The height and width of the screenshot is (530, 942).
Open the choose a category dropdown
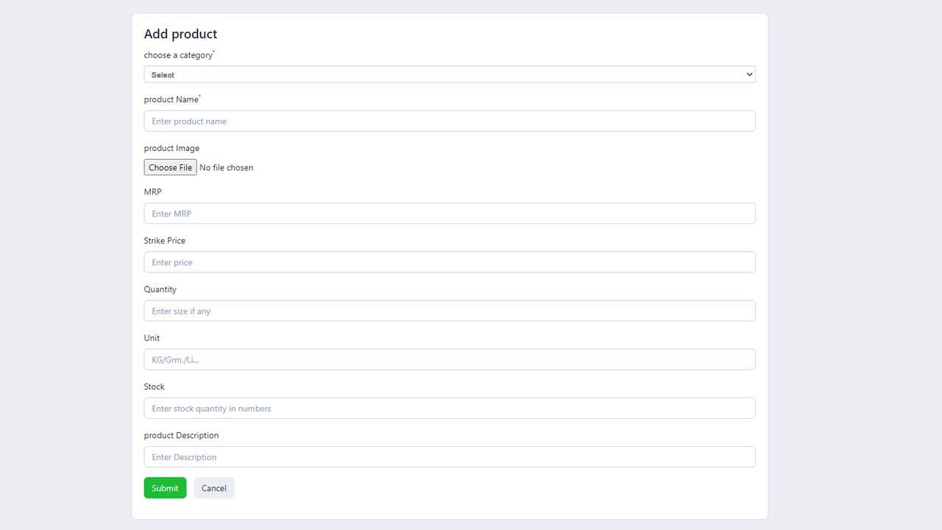(449, 74)
